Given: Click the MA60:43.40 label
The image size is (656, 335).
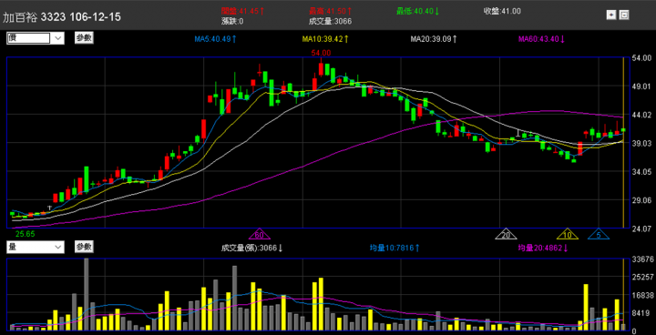Looking at the screenshot, I should pos(542,39).
